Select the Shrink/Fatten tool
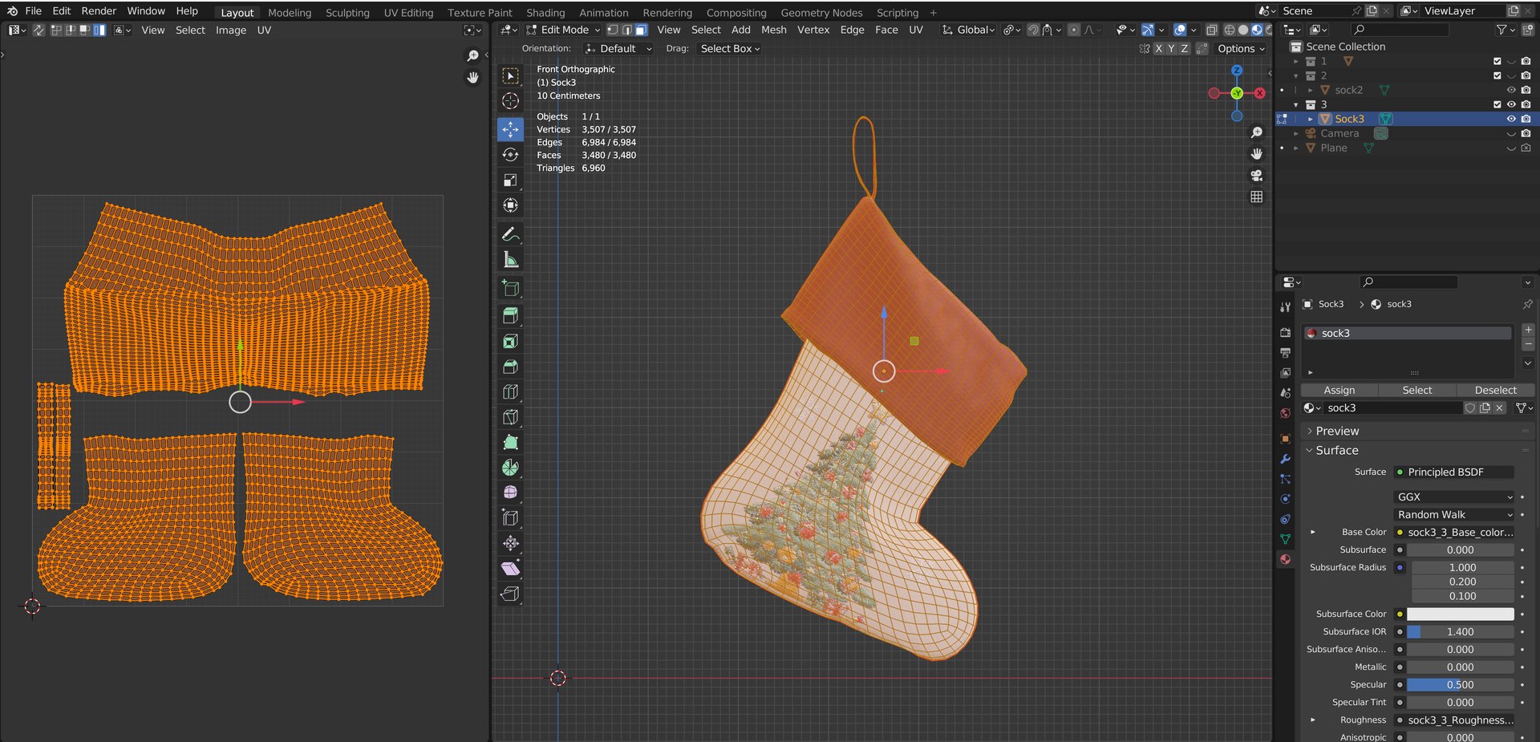1540x742 pixels. [510, 543]
